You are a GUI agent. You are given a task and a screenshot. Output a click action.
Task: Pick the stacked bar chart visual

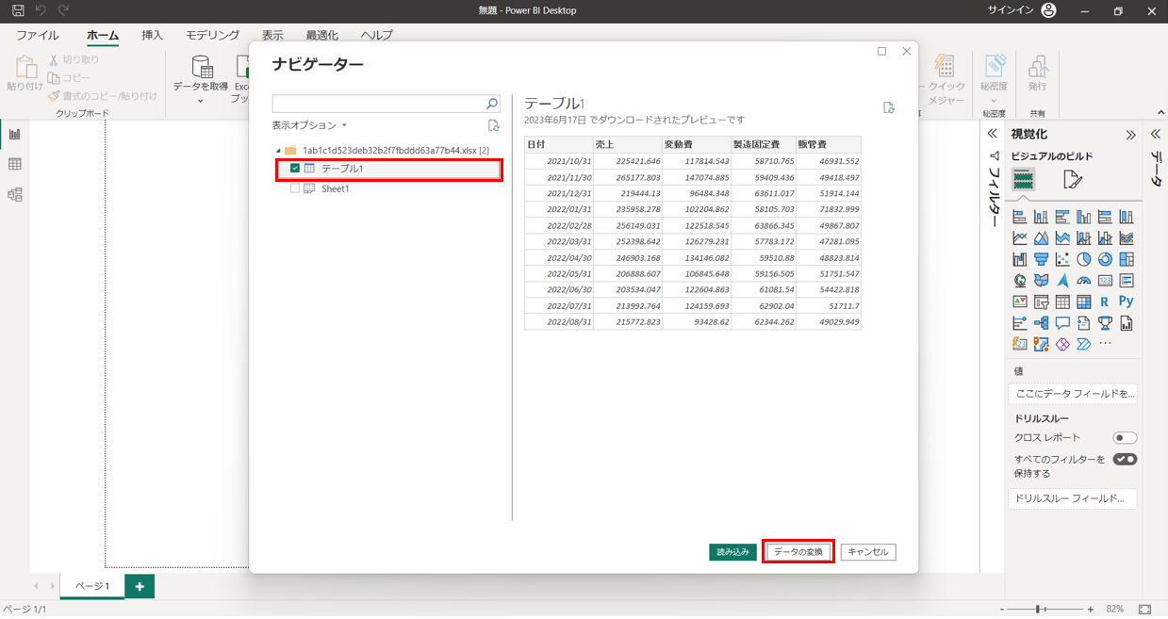click(1020, 217)
